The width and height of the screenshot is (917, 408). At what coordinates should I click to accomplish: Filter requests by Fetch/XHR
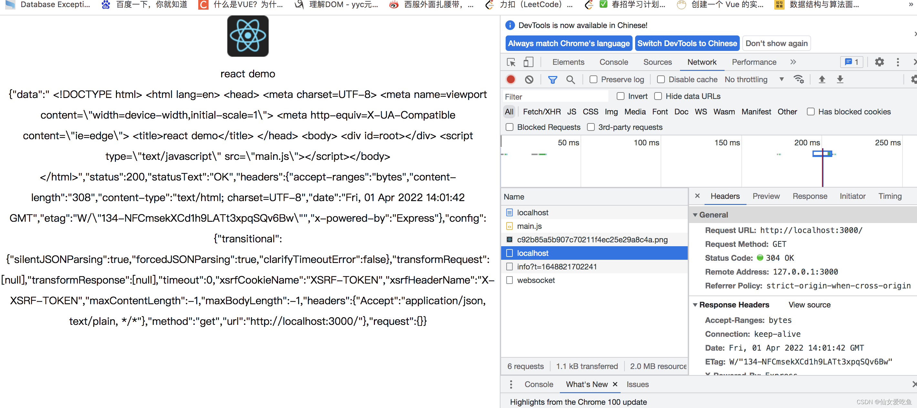click(x=542, y=112)
